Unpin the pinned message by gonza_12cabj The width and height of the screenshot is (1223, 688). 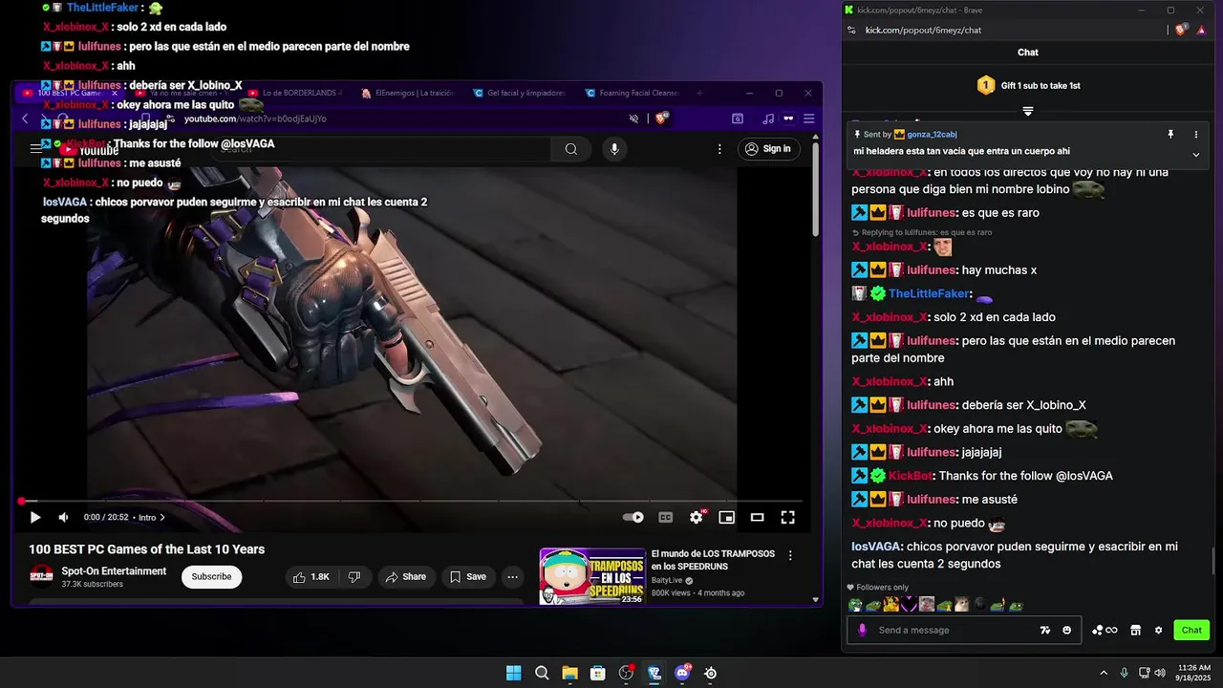click(1170, 135)
